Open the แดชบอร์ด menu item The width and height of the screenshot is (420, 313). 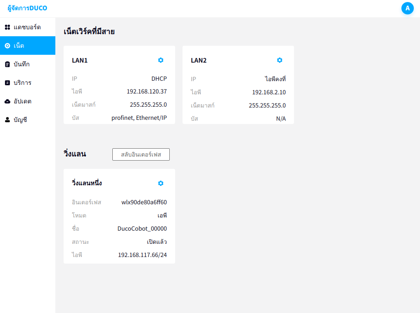click(28, 27)
